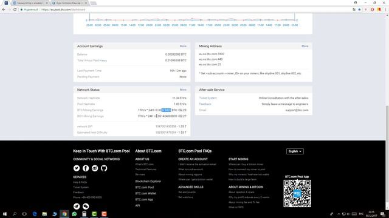Open the Chrome profile icon in title bar
Screen dimensions: 389x218
(x=356, y=2)
